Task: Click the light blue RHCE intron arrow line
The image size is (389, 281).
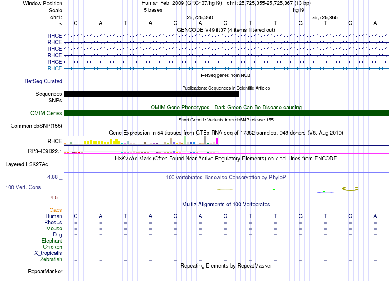Action: (226, 68)
